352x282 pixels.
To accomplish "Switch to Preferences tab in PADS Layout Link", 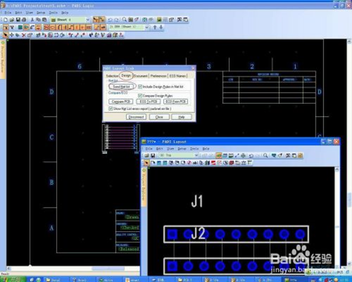I will click(159, 76).
